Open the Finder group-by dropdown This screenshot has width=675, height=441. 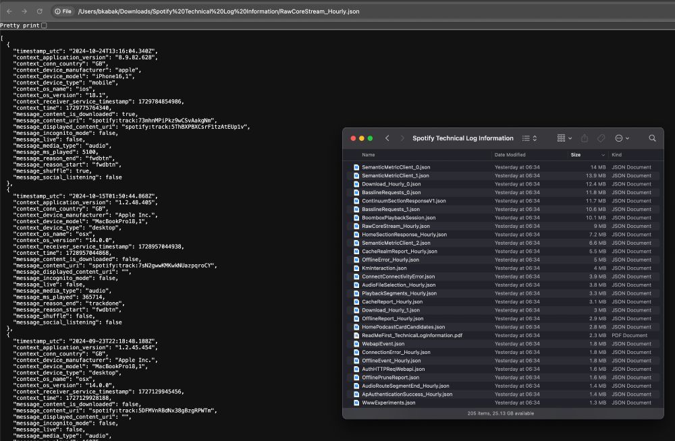564,138
